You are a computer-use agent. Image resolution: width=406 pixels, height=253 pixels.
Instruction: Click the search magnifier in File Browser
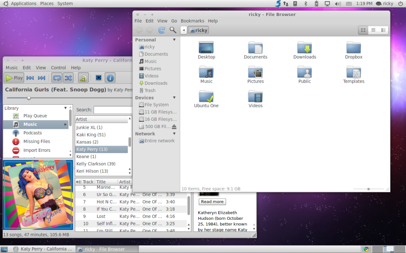click(x=173, y=30)
